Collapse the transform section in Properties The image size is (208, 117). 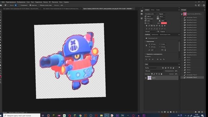coord(145,41)
